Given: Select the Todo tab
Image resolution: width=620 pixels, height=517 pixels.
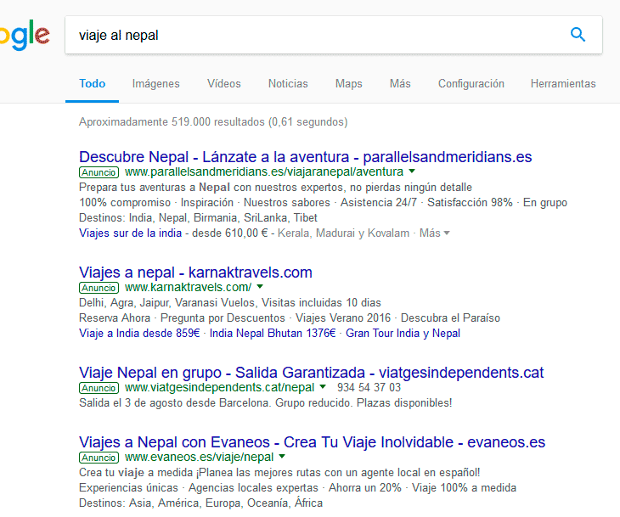Looking at the screenshot, I should click(92, 84).
